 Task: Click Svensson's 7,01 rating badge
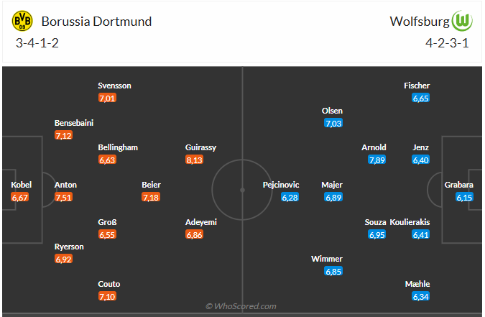point(107,98)
